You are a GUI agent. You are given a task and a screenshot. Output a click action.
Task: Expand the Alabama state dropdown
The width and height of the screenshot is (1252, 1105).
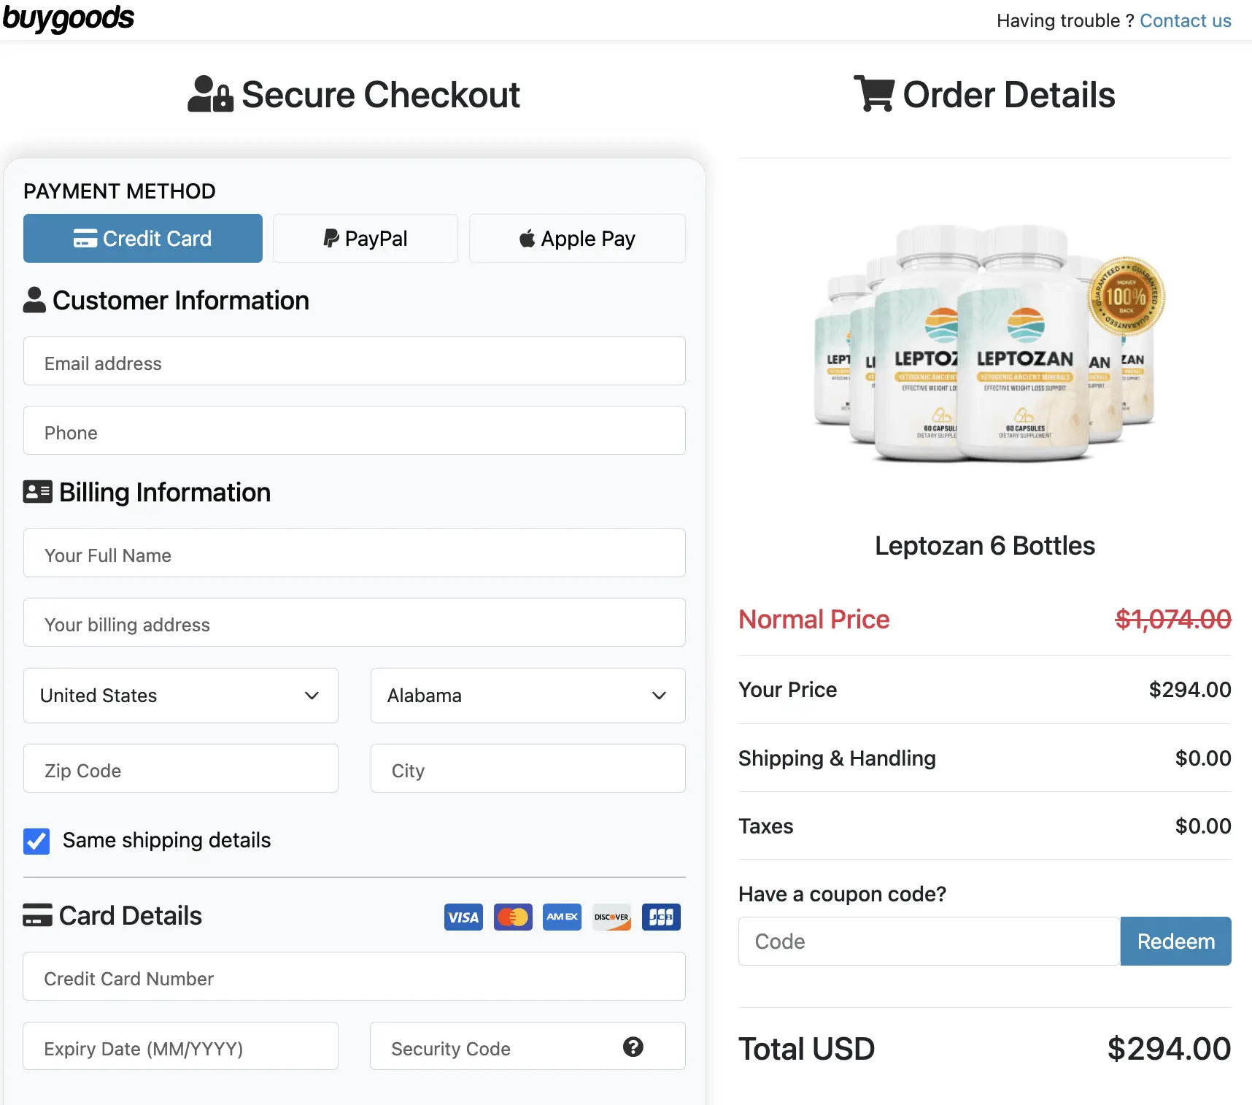(528, 696)
